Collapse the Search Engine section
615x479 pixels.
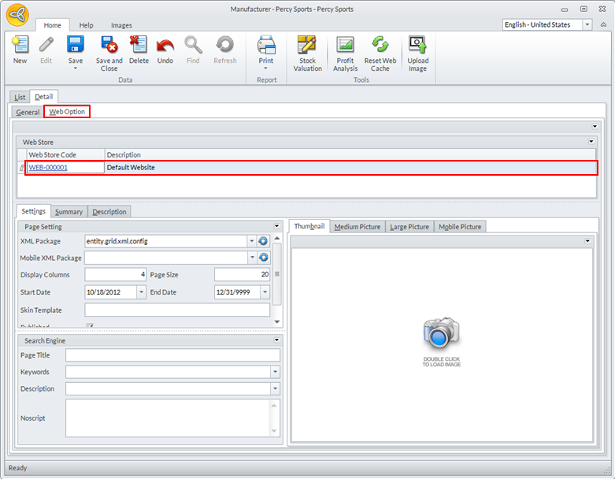(277, 340)
